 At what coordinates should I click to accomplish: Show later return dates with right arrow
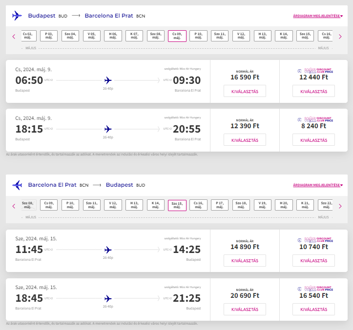click(340, 206)
